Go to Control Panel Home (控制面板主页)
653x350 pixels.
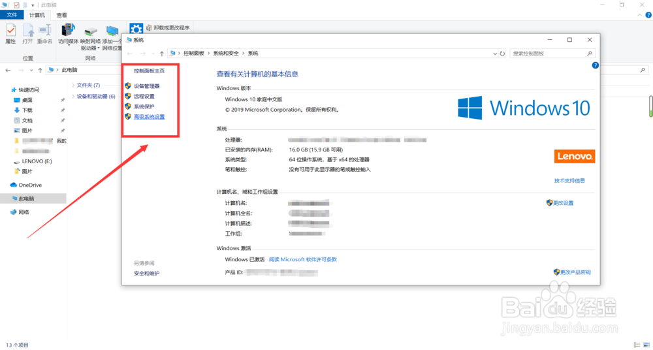click(x=149, y=71)
